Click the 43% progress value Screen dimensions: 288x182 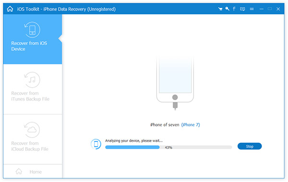click(x=168, y=148)
